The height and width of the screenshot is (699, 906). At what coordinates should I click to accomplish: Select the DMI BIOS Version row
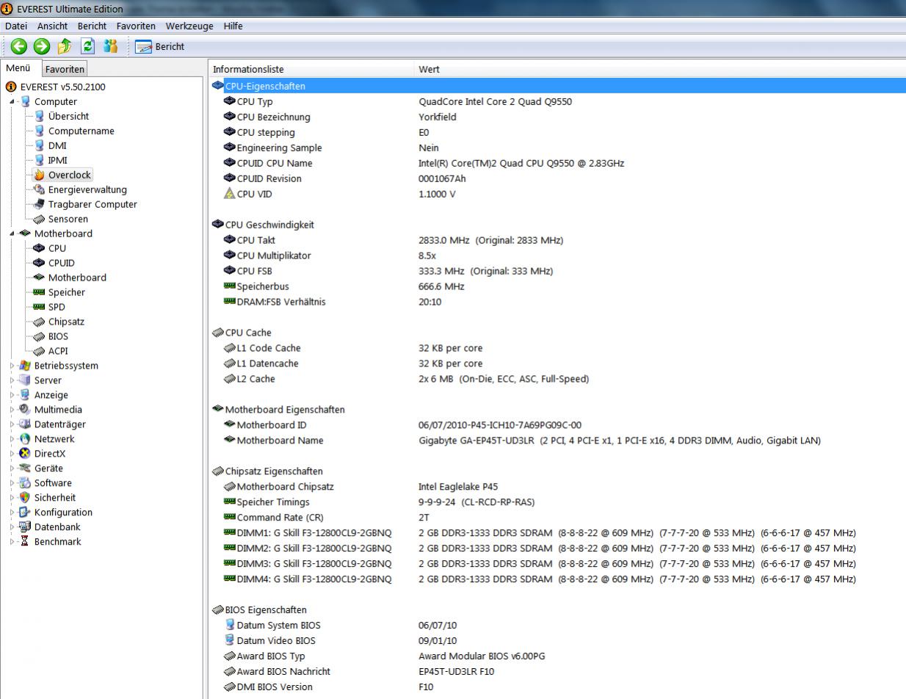557,687
